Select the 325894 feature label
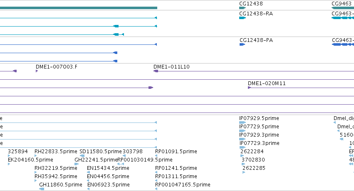Image resolution: width=354 pixels, height=191 pixels. tap(18, 152)
